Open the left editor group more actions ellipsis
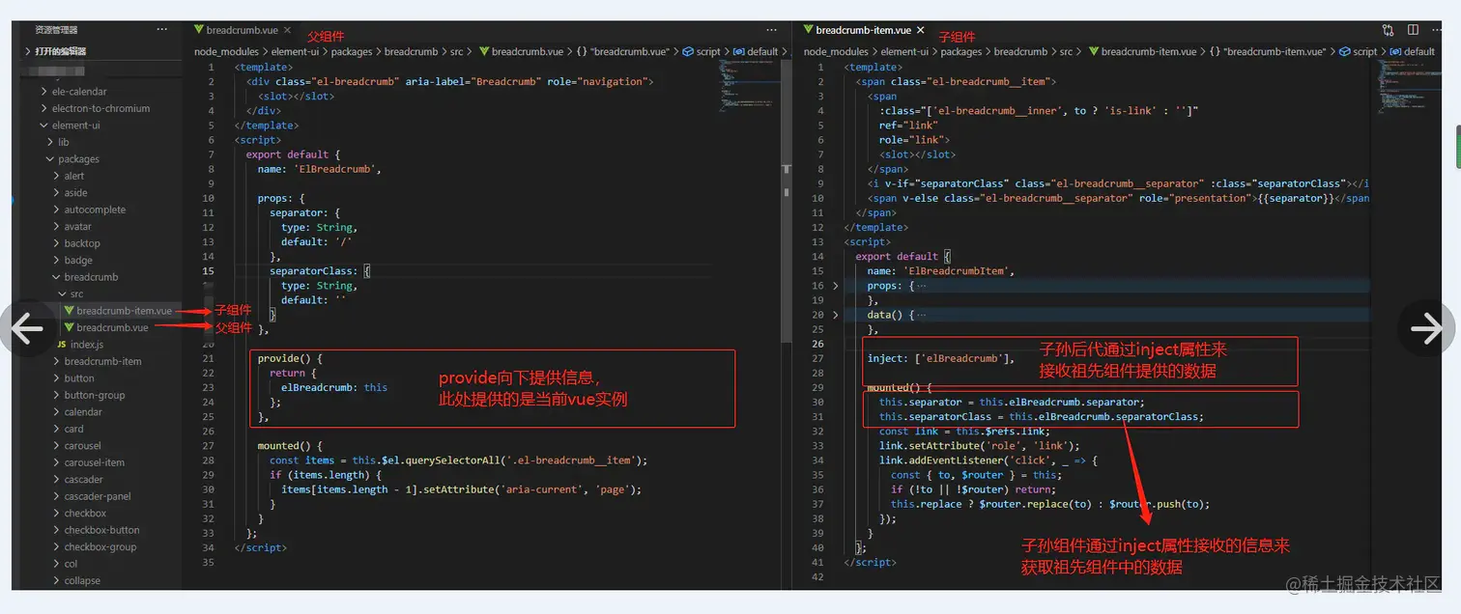The width and height of the screenshot is (1461, 614). tap(771, 30)
